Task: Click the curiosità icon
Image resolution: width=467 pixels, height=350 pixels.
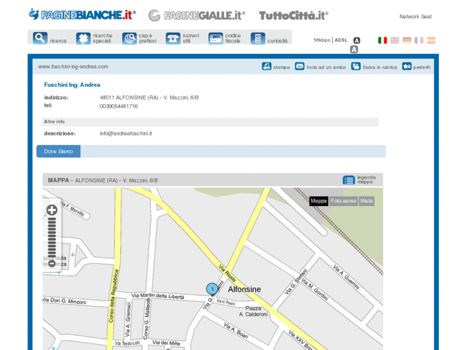Action: [258, 39]
